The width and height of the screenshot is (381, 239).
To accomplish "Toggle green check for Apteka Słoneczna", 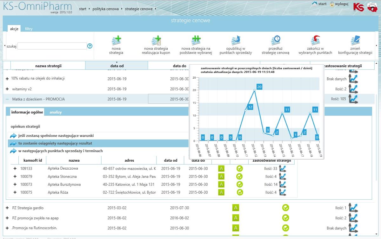I will [240, 176].
